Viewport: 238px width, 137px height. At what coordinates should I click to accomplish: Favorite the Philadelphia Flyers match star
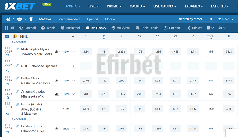click(8, 55)
